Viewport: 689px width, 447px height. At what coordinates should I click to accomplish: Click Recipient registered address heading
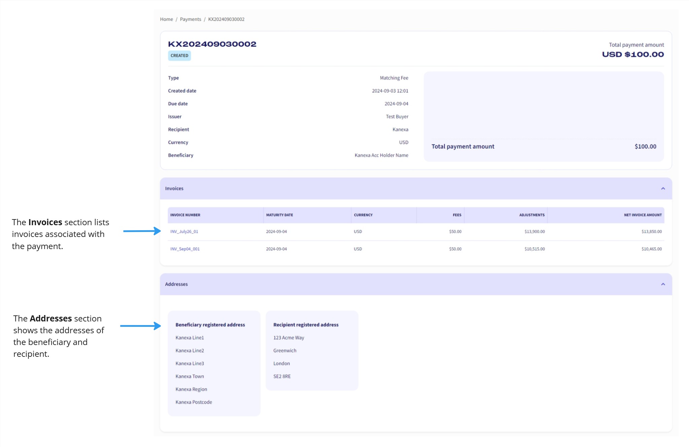pyautogui.click(x=306, y=325)
